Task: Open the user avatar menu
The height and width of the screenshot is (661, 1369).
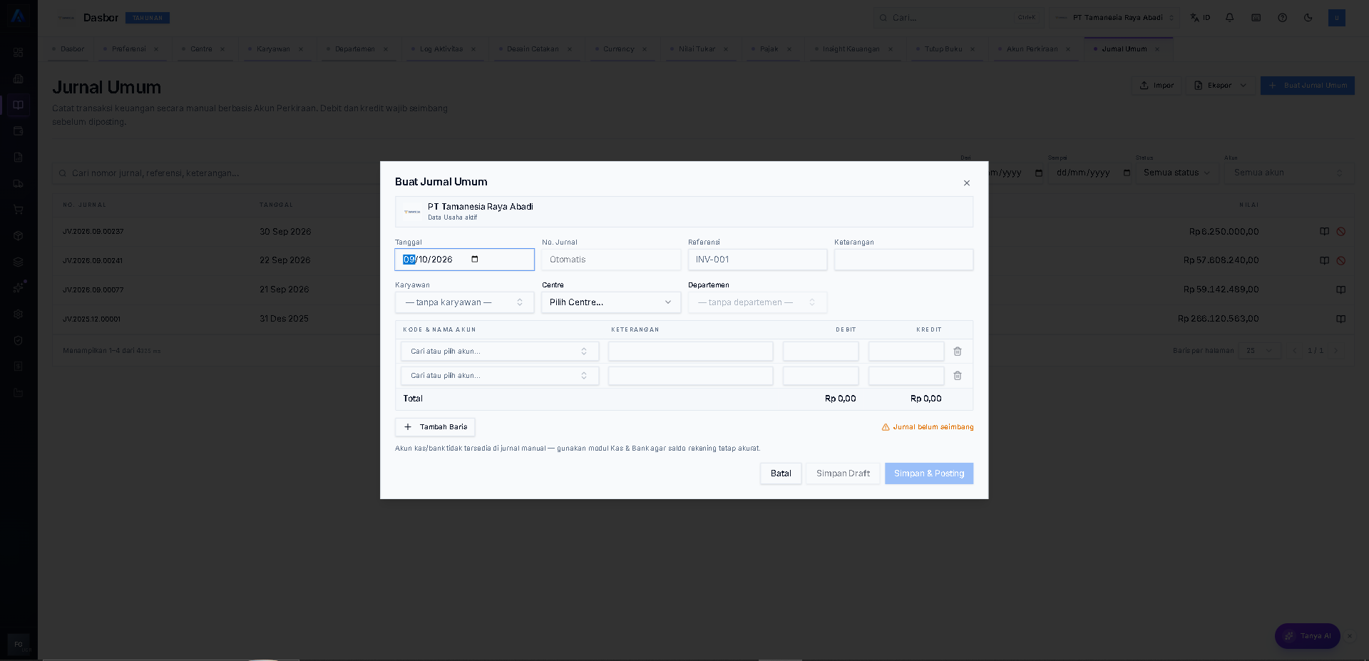Action: (x=1337, y=18)
